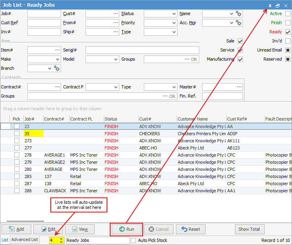
Task: Click the greyed Cancel button
Action: pyautogui.click(x=158, y=229)
